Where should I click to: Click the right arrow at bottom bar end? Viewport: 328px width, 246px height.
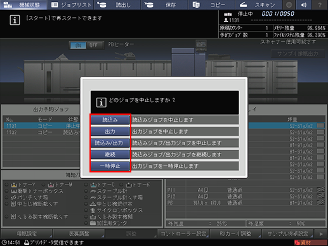(321, 234)
